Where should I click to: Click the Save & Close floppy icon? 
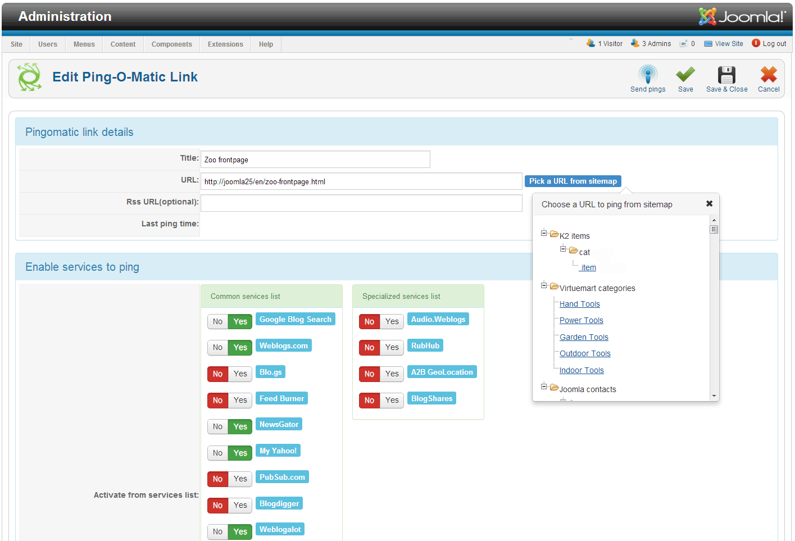(x=726, y=75)
